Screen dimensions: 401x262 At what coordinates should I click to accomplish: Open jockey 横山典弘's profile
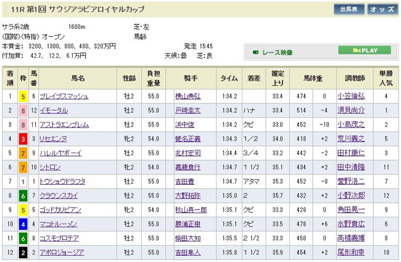coord(188,96)
